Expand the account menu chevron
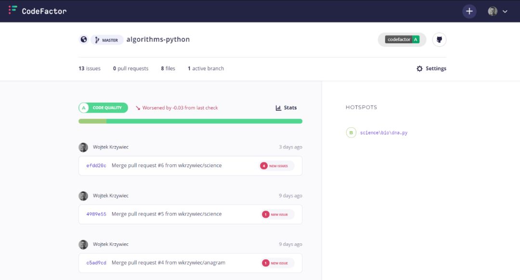Screen dimensions: 520x280 (505, 12)
